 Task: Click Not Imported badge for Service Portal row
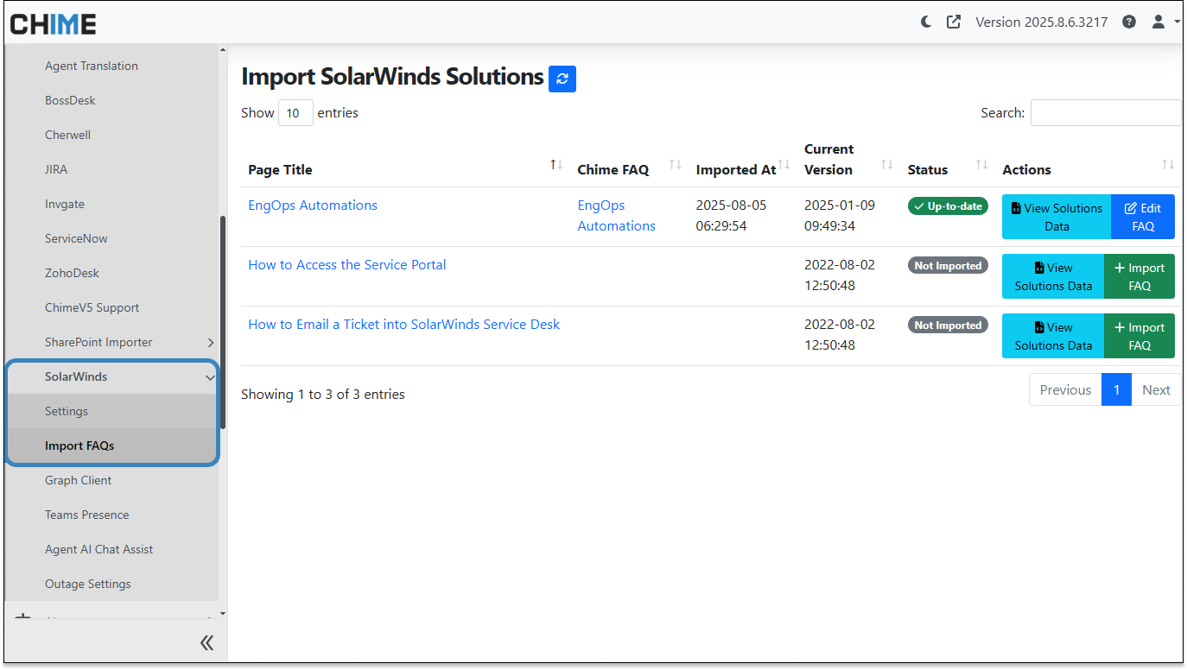[x=948, y=266]
